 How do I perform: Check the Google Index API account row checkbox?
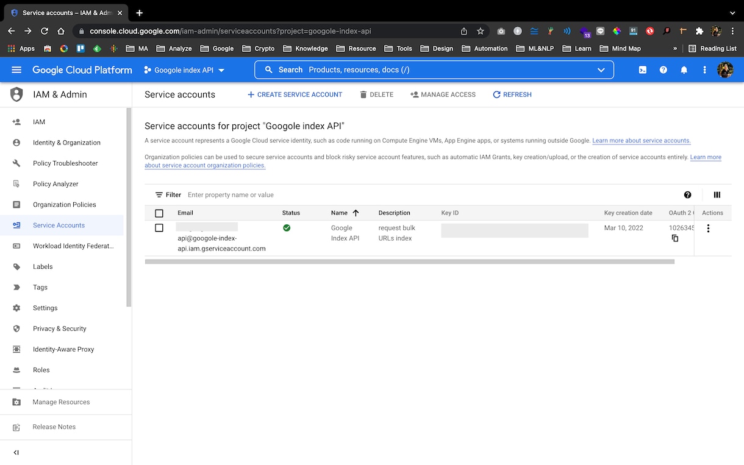point(159,228)
